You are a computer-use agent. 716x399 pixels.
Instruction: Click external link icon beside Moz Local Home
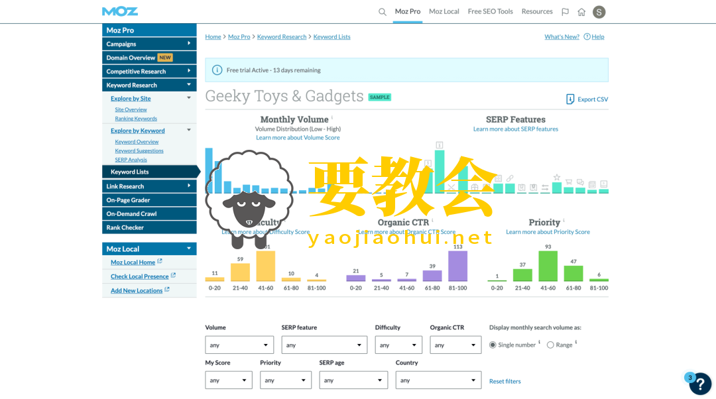coord(160,262)
